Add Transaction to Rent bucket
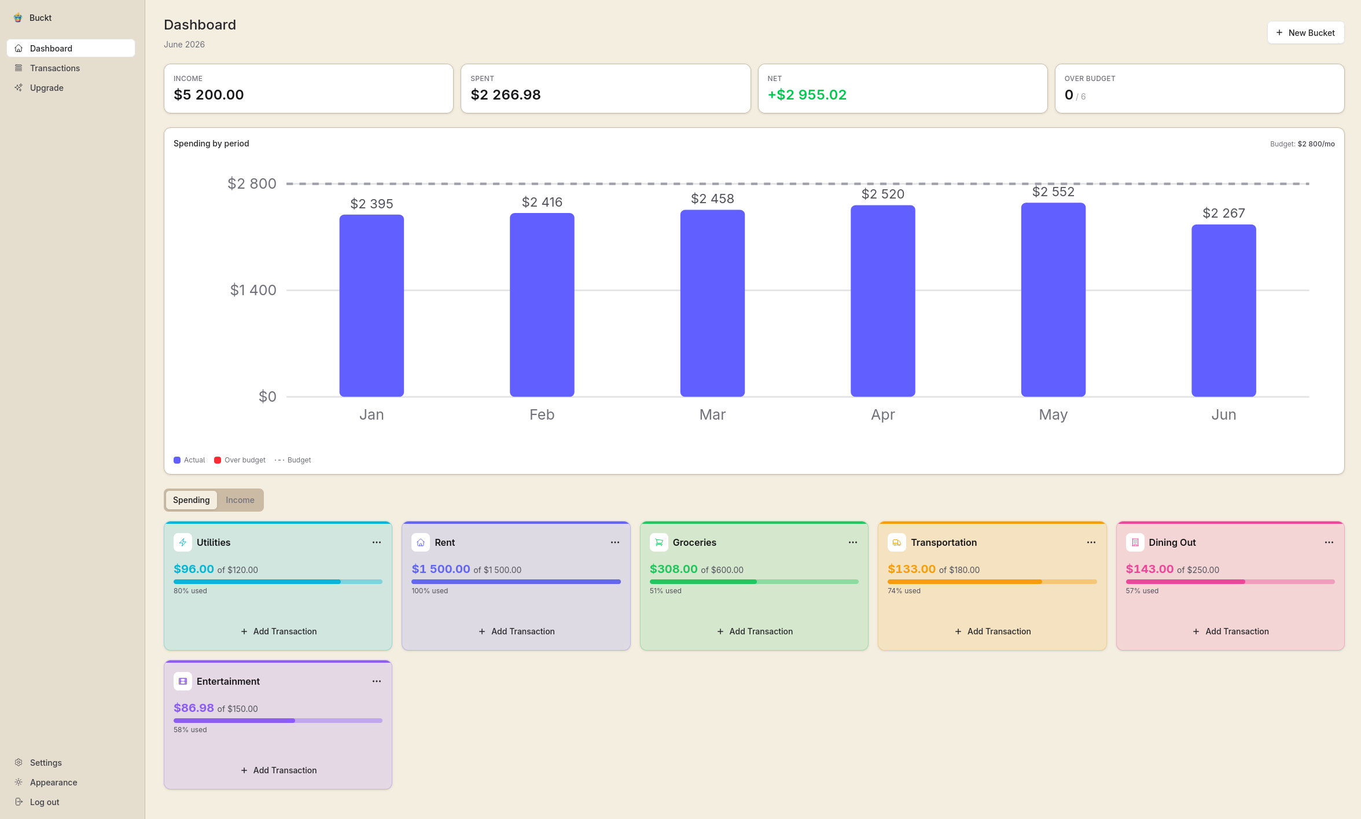The image size is (1361, 819). point(516,631)
